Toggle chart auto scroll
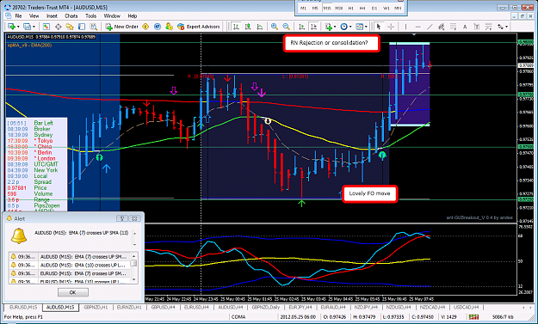The image size is (538, 324). click(x=301, y=27)
